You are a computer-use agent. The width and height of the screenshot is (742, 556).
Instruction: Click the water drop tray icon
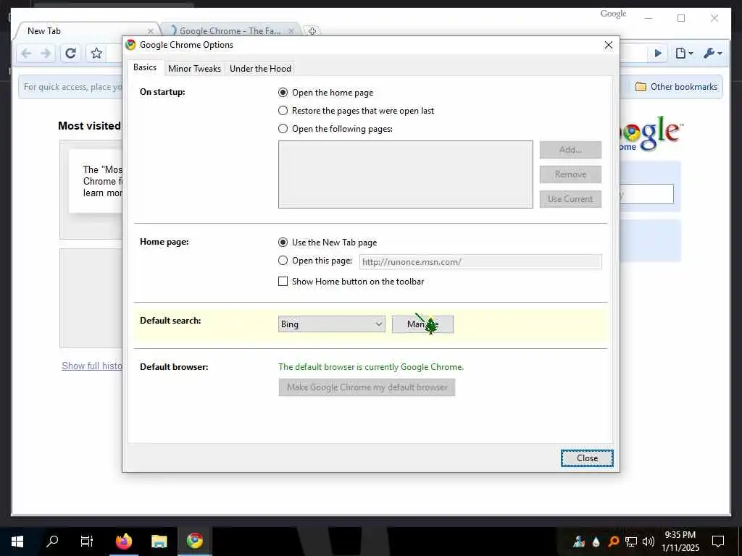[x=596, y=542]
